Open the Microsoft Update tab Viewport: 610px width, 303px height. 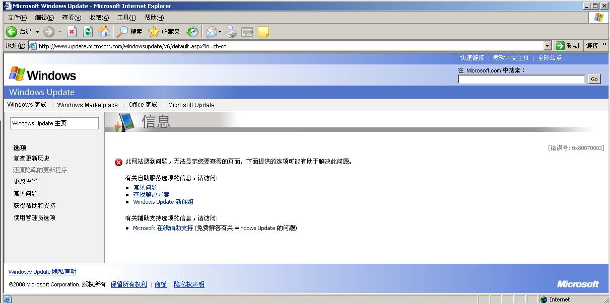click(191, 105)
